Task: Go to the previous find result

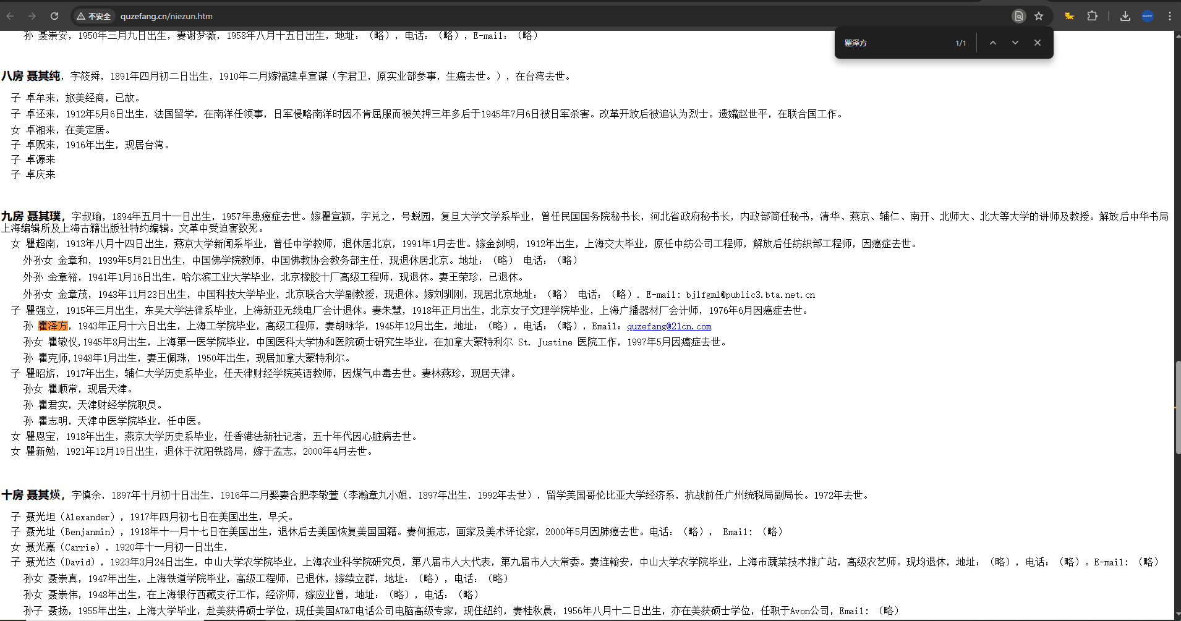Action: 993,43
